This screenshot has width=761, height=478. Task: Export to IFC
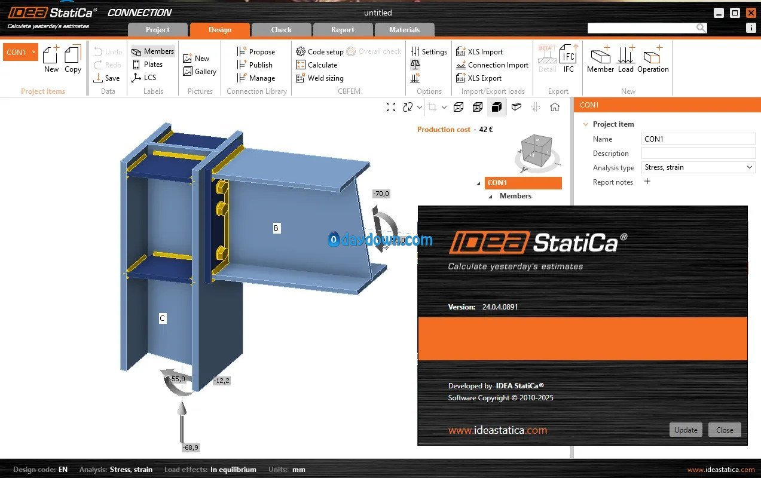[x=569, y=59]
